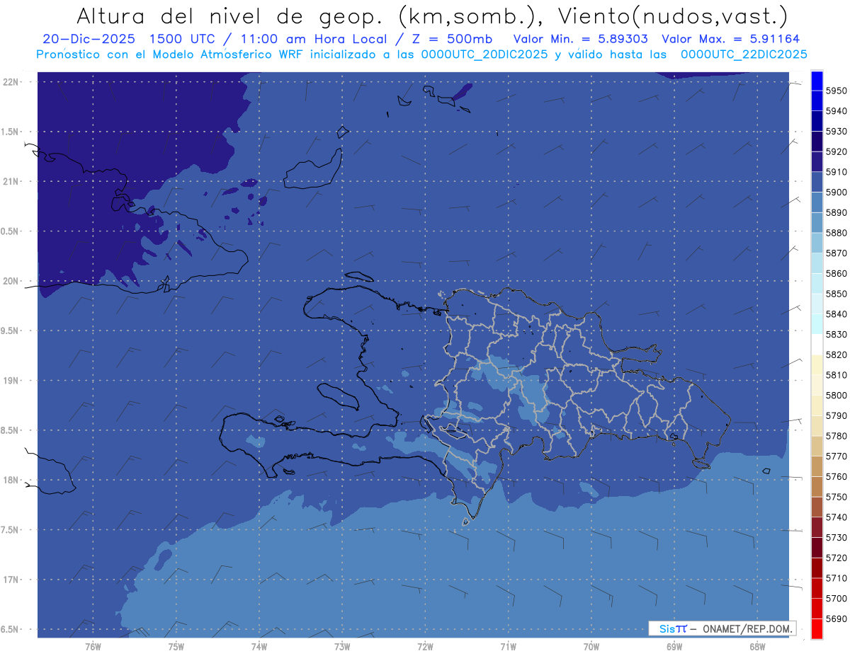
Task: Click the chart title 'Altura del nivel de geop.'
Action: (x=229, y=16)
